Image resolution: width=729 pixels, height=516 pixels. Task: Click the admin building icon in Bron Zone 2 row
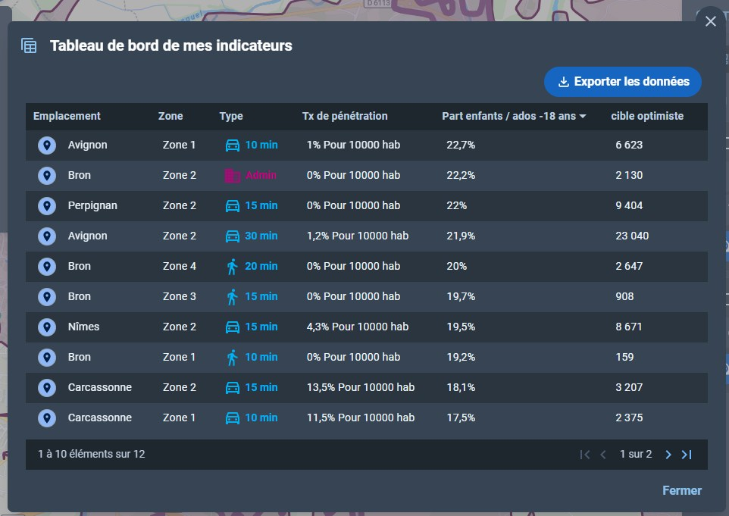point(233,176)
